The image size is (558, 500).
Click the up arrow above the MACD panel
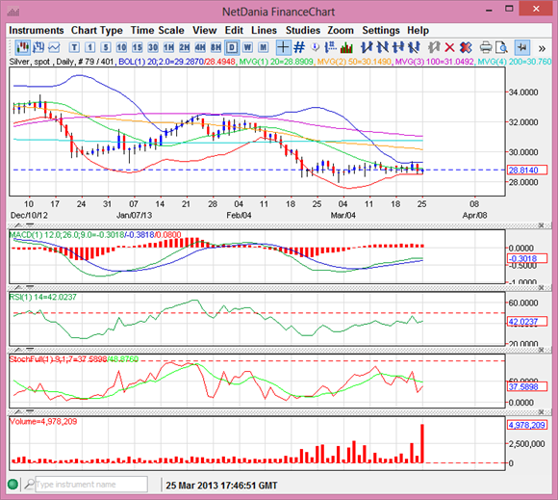(x=17, y=225)
